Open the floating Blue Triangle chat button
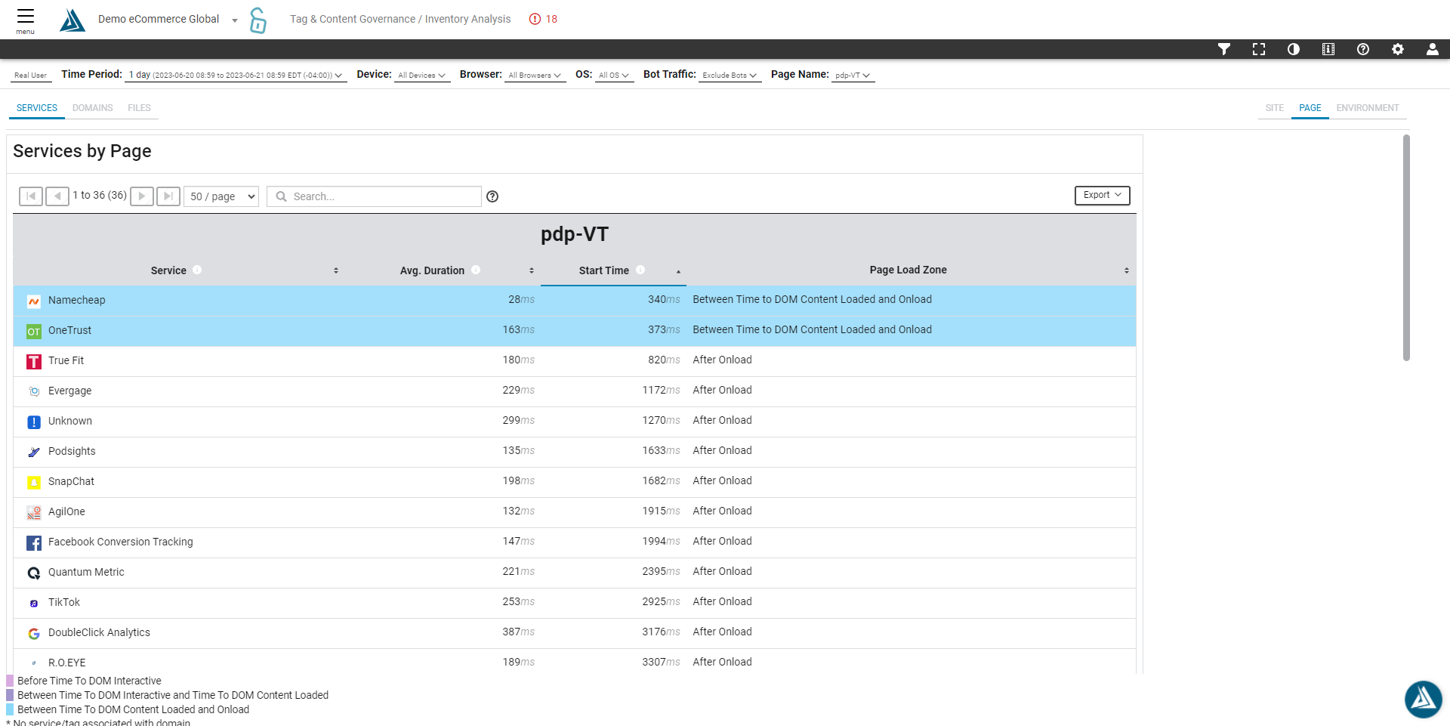This screenshot has width=1450, height=726. pyautogui.click(x=1424, y=699)
